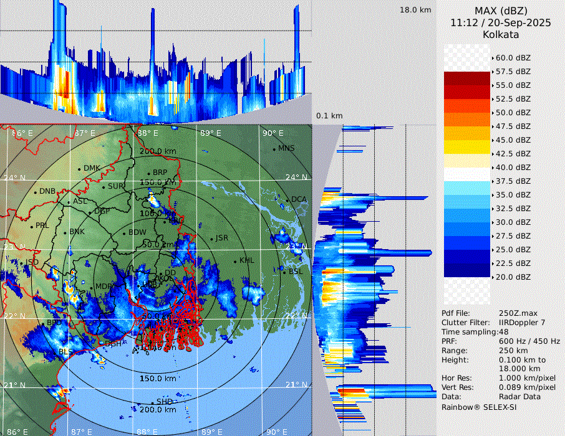Viewport: 565px width, 436px height.
Task: Select the DMK station point
Action: point(80,168)
